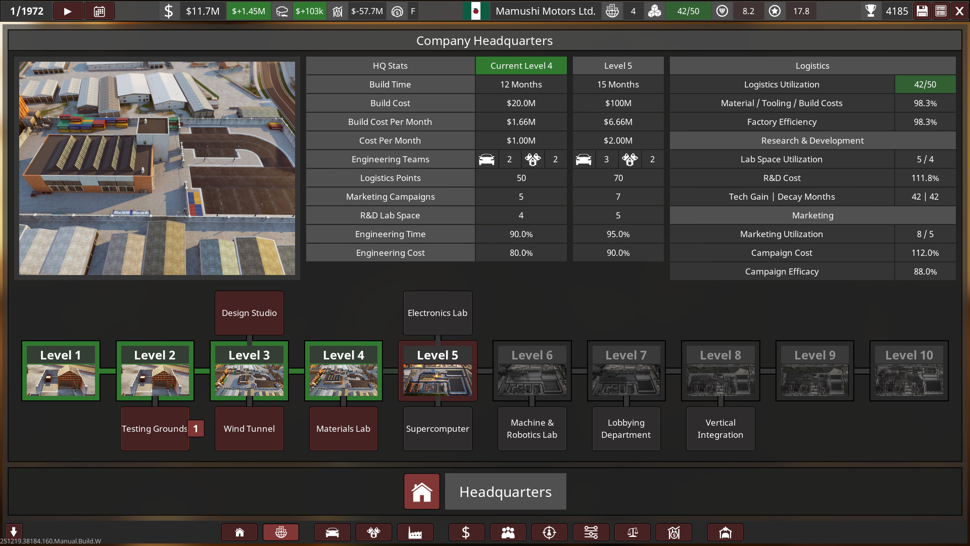
Task: Open the Materials Lab facility
Action: coord(343,429)
